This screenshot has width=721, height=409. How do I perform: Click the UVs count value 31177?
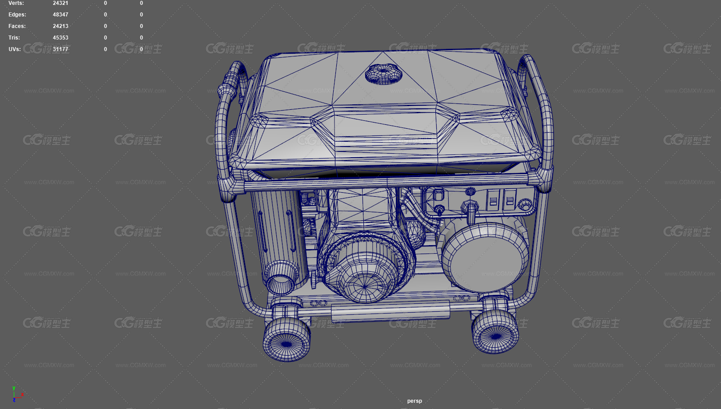pos(60,49)
